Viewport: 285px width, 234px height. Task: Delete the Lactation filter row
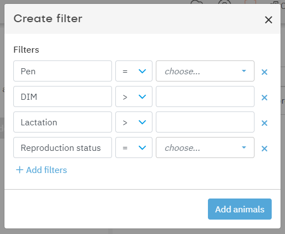[x=264, y=123]
